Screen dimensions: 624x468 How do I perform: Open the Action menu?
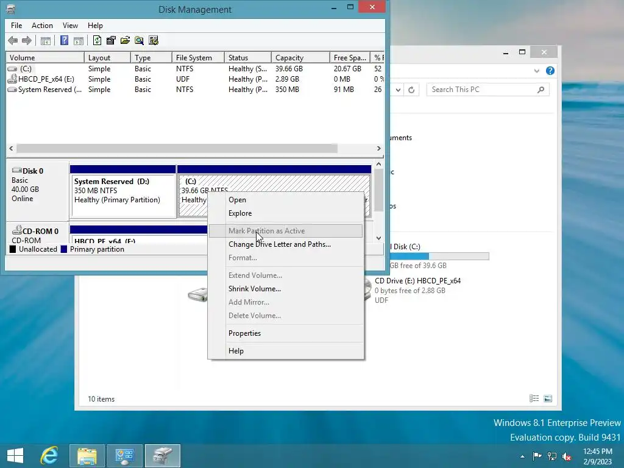tap(42, 26)
